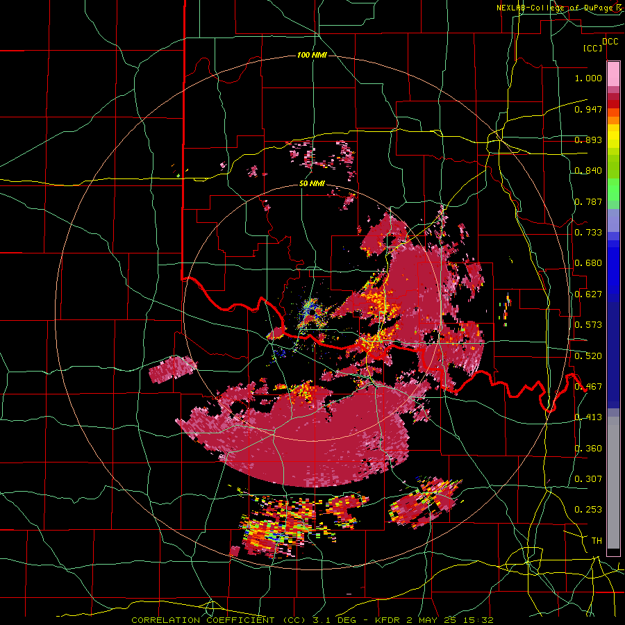The width and height of the screenshot is (625, 625).
Task: Click the TH label at the scale bottom
Action: (x=597, y=541)
